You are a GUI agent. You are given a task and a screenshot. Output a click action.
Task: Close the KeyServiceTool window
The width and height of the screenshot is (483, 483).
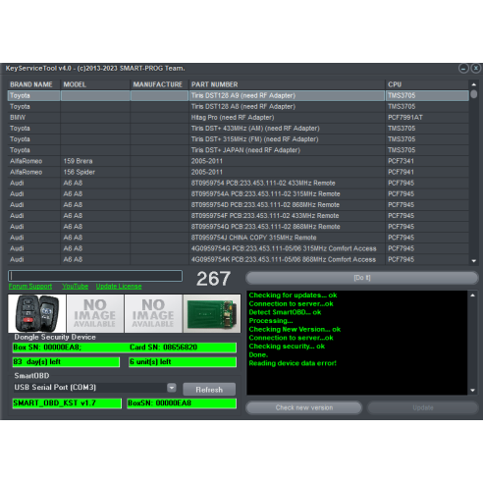(x=475, y=69)
